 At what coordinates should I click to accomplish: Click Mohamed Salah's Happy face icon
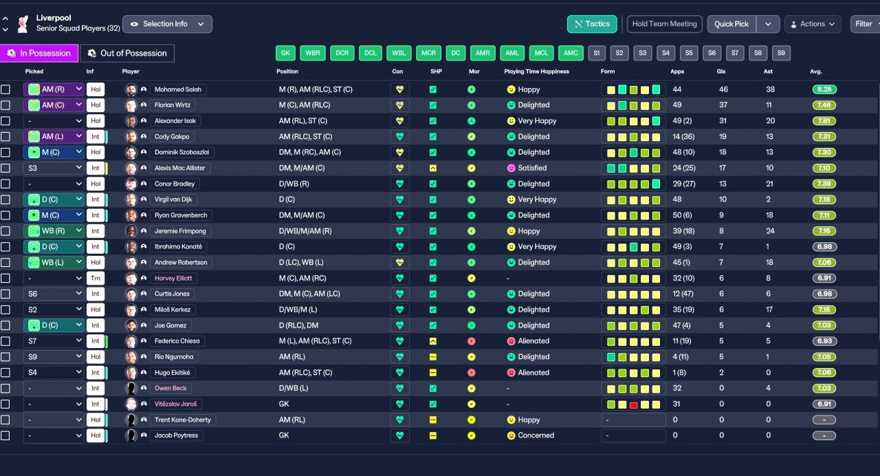click(511, 89)
